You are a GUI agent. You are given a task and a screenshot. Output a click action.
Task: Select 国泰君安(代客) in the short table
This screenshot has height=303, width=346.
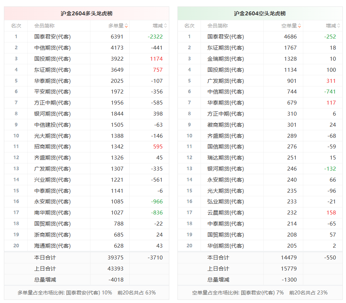[x=226, y=37]
